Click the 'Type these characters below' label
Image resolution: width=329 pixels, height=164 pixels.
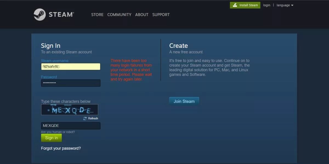(66, 101)
